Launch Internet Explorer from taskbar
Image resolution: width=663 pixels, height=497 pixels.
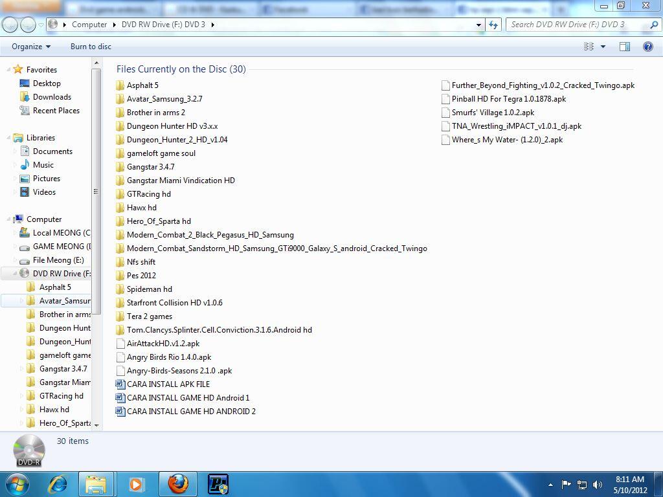(57, 484)
